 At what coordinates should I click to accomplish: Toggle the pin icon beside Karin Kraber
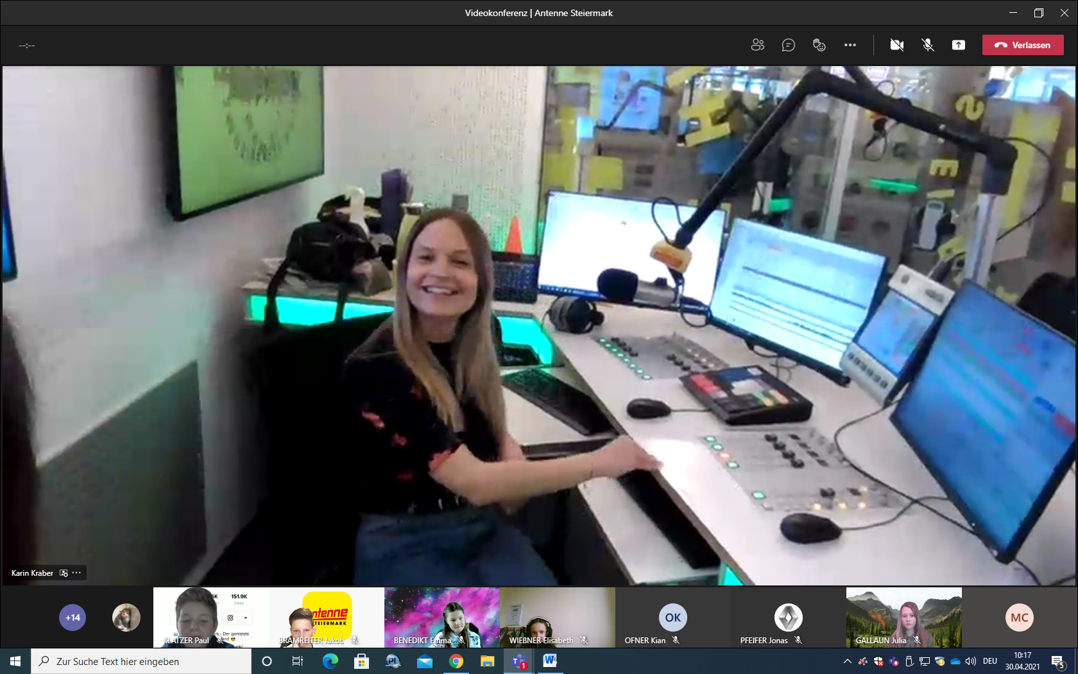64,573
